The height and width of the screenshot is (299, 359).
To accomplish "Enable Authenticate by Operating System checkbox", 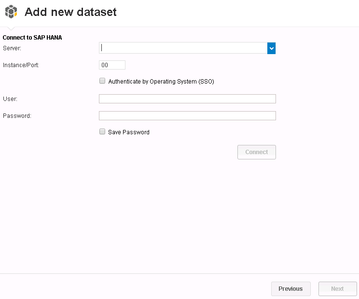I will 102,81.
